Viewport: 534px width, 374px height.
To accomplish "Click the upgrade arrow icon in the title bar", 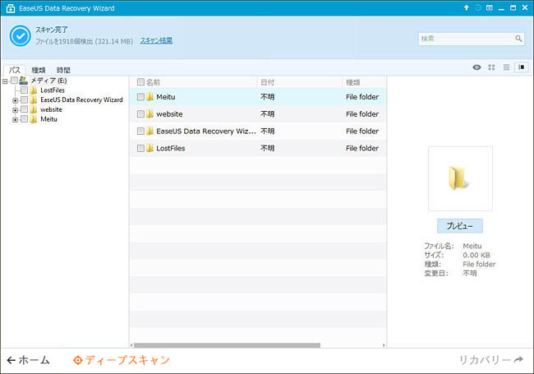I will coord(467,7).
